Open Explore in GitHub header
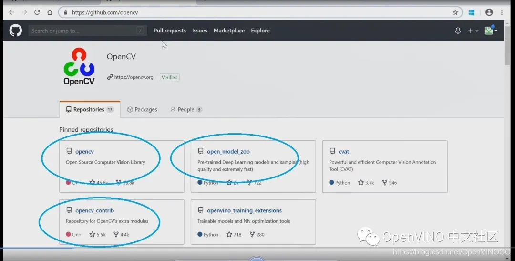Screen dimensions: 515x261 coord(260,31)
